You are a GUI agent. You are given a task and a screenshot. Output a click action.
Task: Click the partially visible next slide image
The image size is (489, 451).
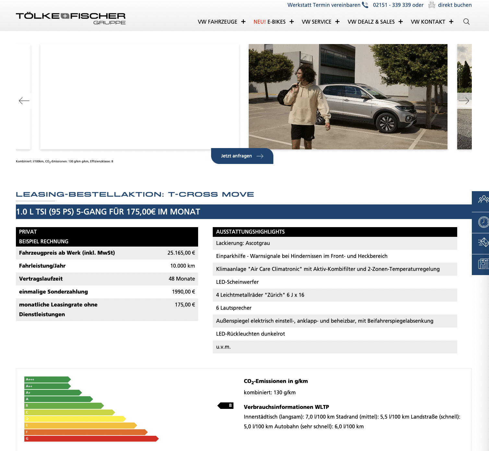(464, 97)
